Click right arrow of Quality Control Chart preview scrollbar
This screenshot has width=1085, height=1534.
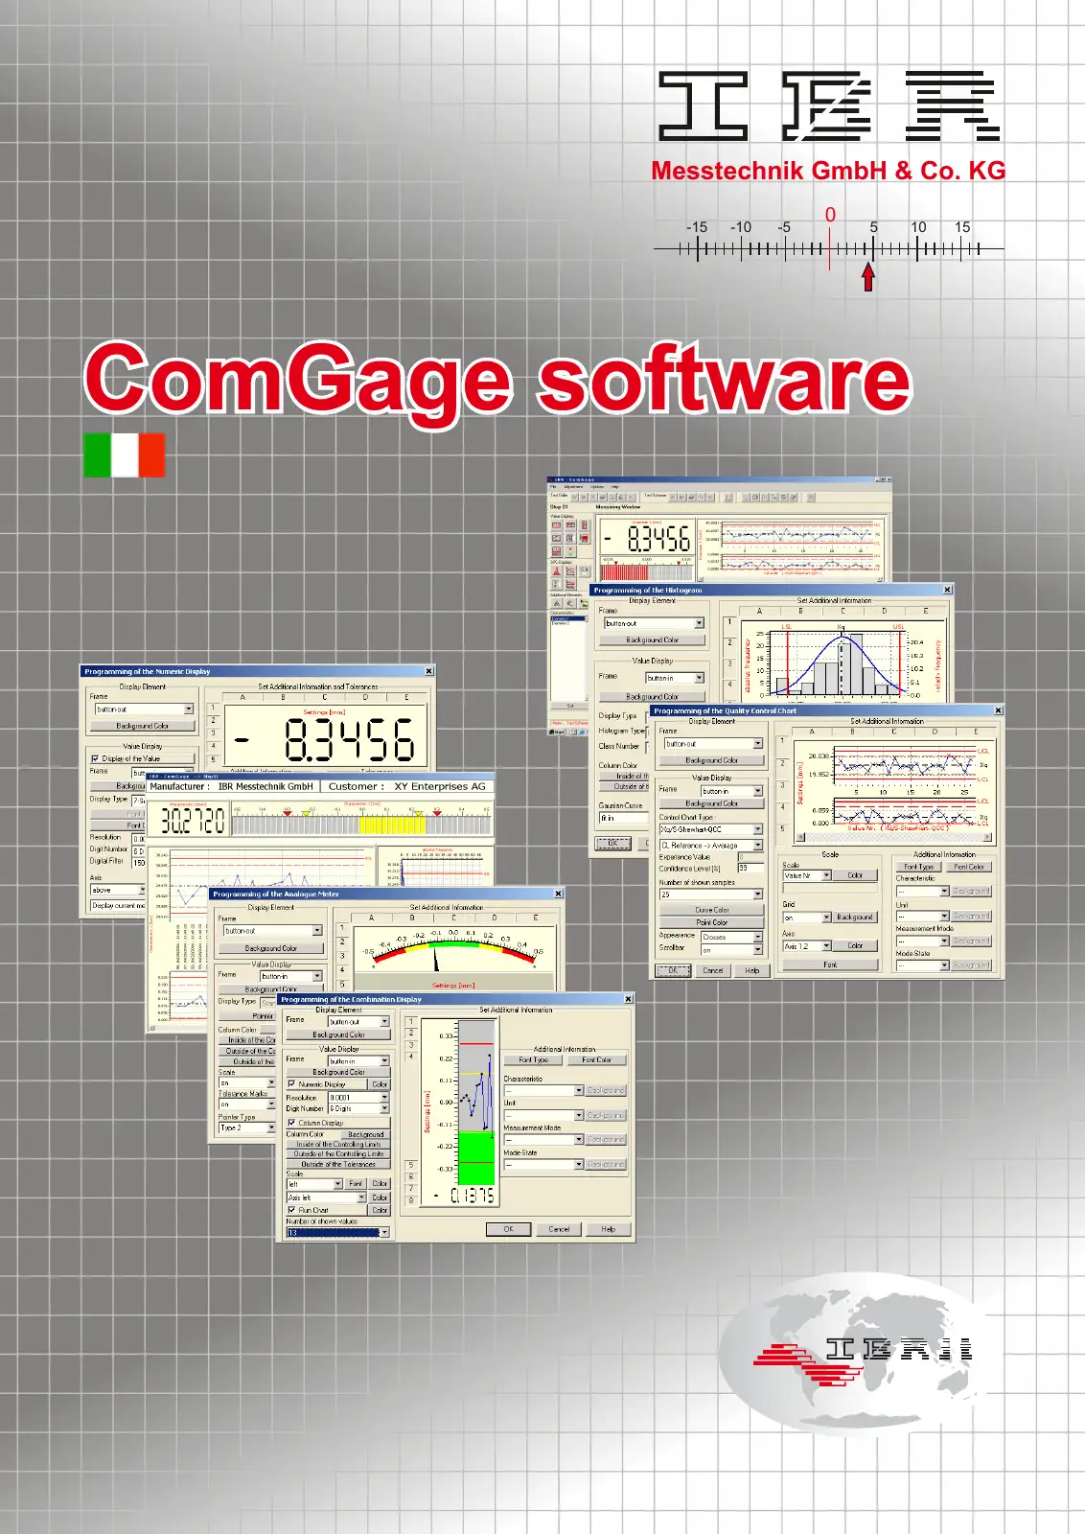pos(987,837)
